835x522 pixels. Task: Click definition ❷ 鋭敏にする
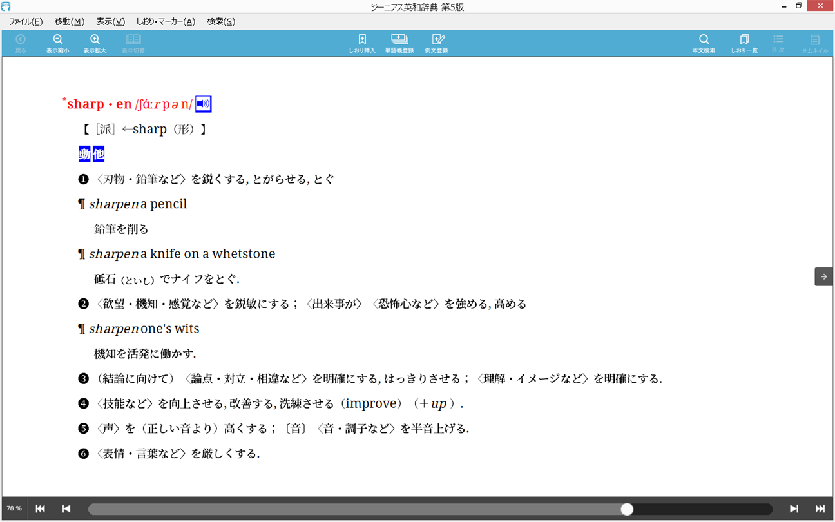[302, 304]
